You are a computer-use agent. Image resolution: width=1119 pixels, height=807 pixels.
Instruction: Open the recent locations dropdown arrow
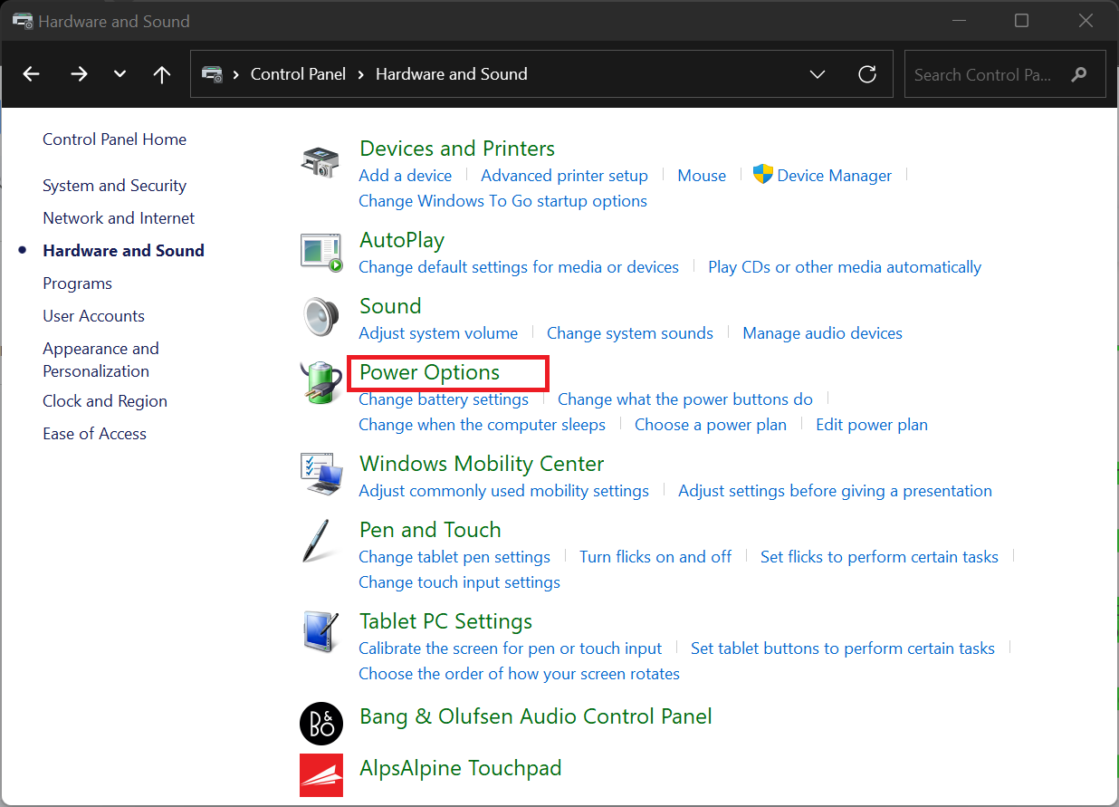[120, 74]
